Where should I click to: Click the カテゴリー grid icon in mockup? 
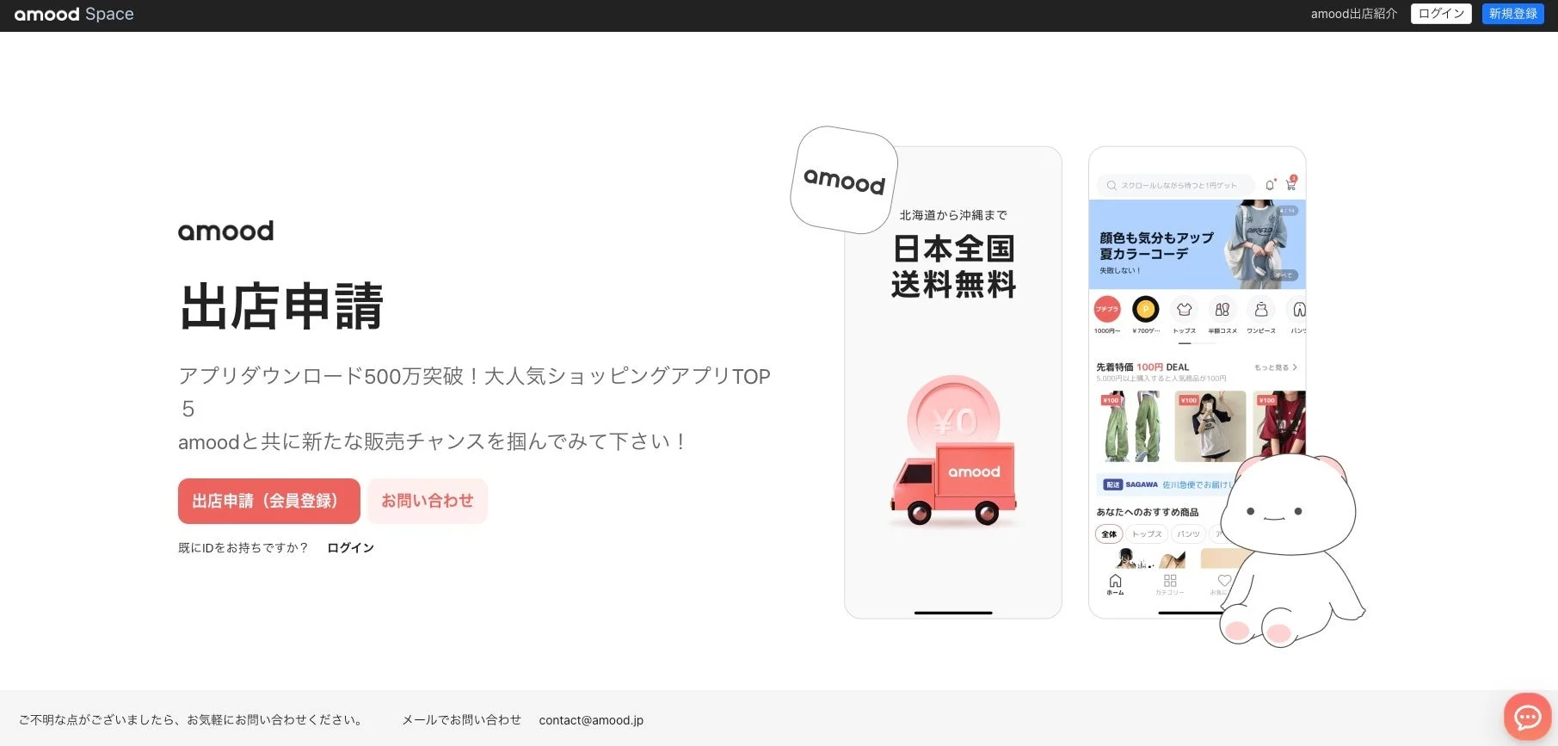[1170, 584]
